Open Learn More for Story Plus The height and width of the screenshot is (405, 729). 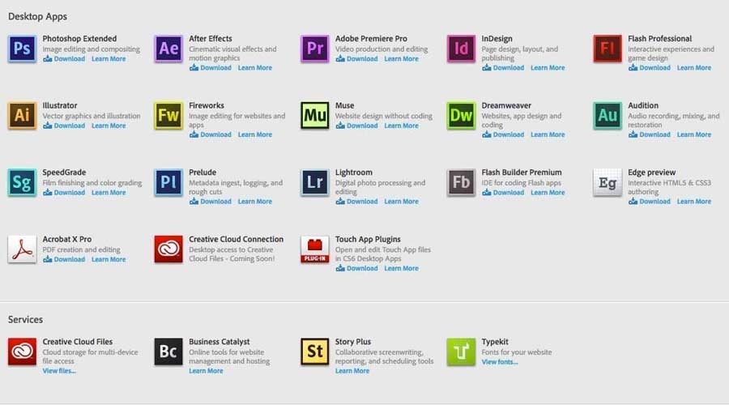tap(353, 371)
